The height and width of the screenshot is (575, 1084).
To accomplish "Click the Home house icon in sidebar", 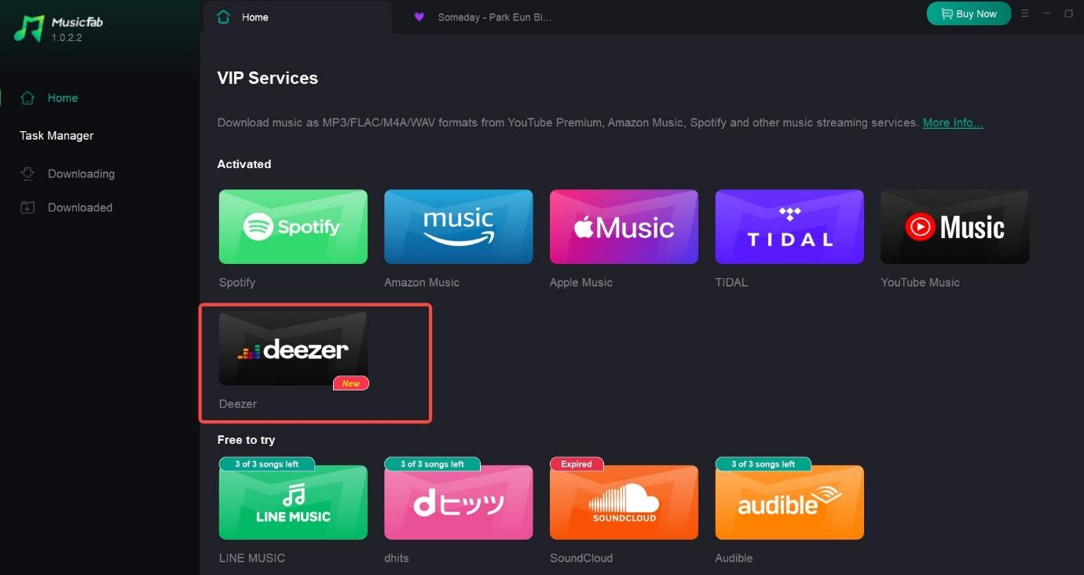I will (27, 98).
